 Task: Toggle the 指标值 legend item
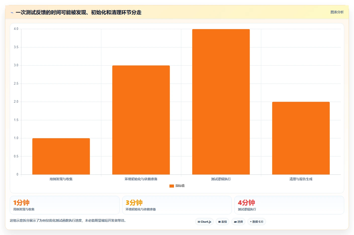177,186
